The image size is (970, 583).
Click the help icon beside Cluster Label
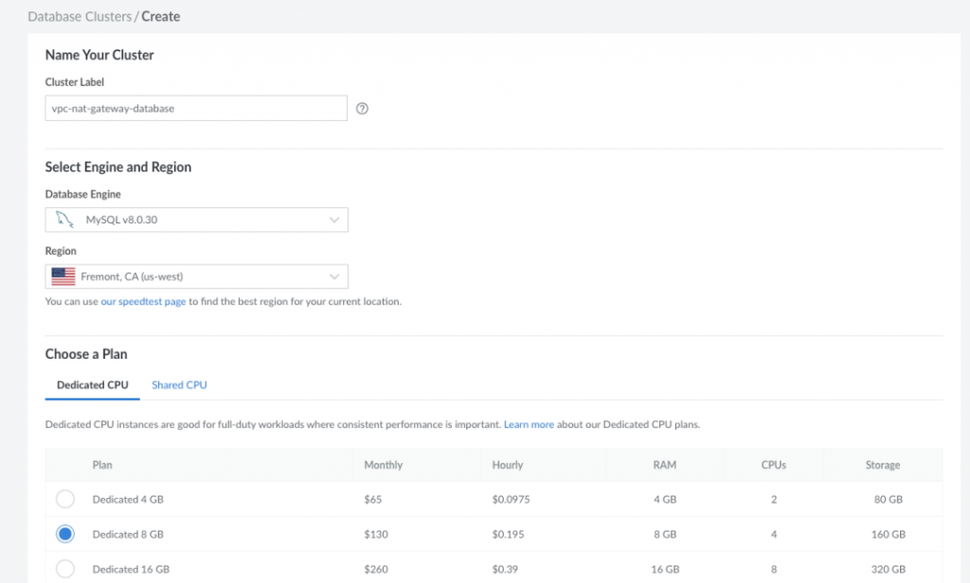click(x=362, y=109)
